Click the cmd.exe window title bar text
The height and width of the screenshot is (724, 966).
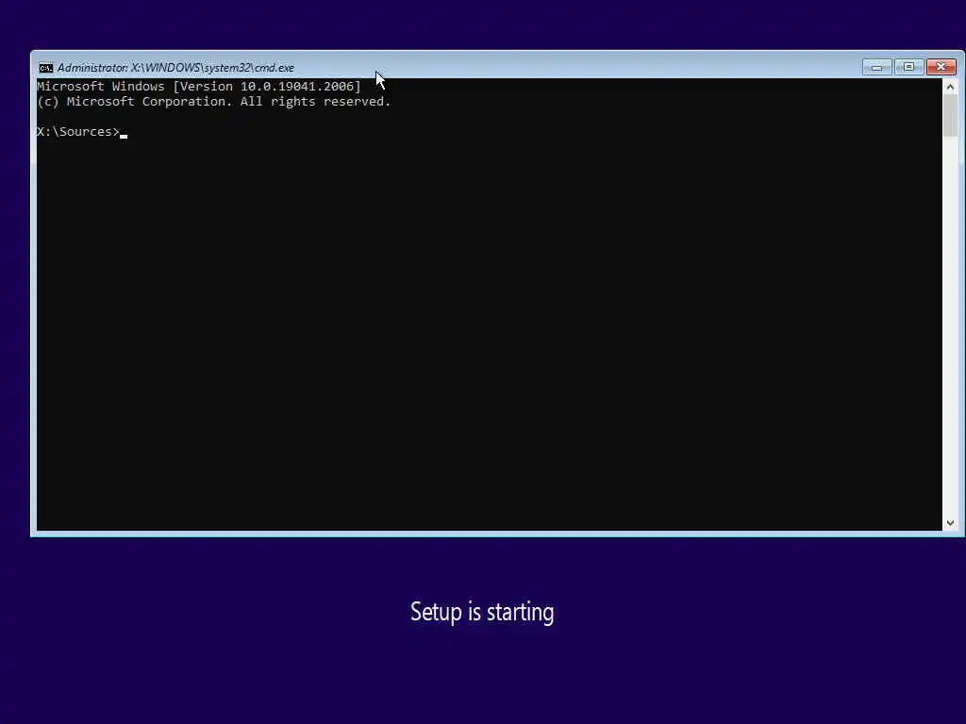pyautogui.click(x=175, y=68)
